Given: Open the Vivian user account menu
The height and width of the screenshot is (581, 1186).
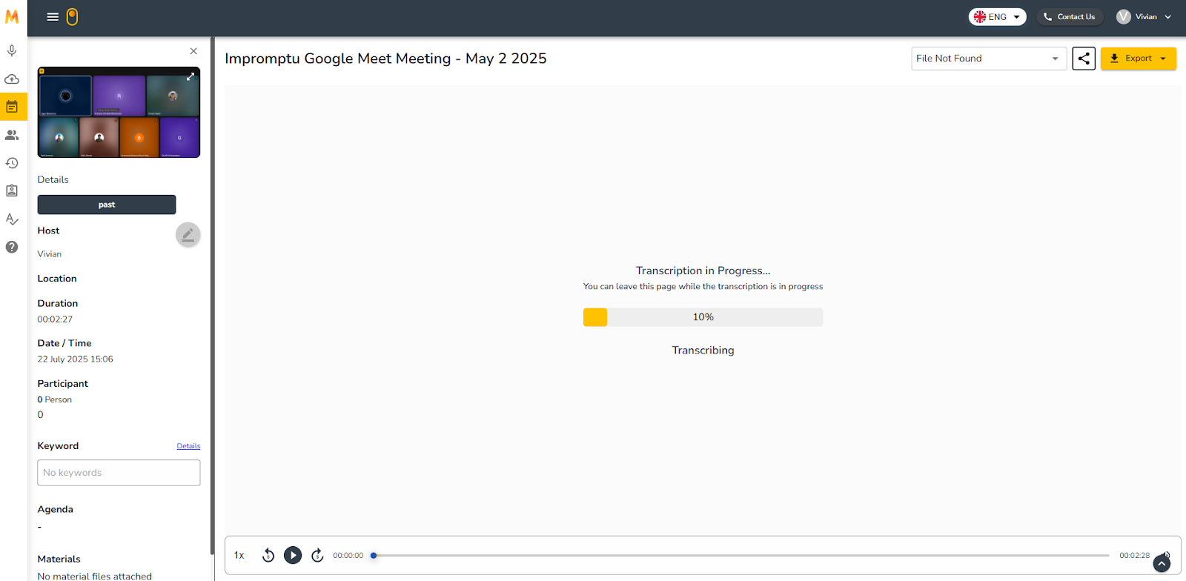Looking at the screenshot, I should (x=1144, y=17).
